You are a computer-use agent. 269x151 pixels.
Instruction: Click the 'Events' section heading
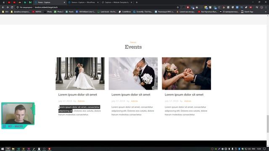pyautogui.click(x=133, y=47)
